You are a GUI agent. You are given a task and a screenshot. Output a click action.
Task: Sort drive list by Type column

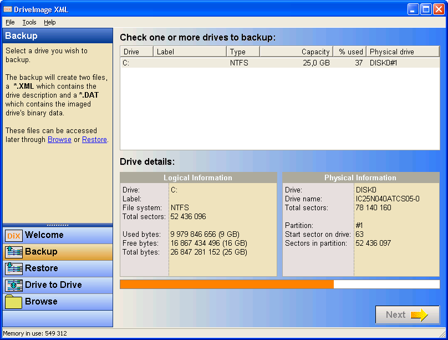(243, 52)
